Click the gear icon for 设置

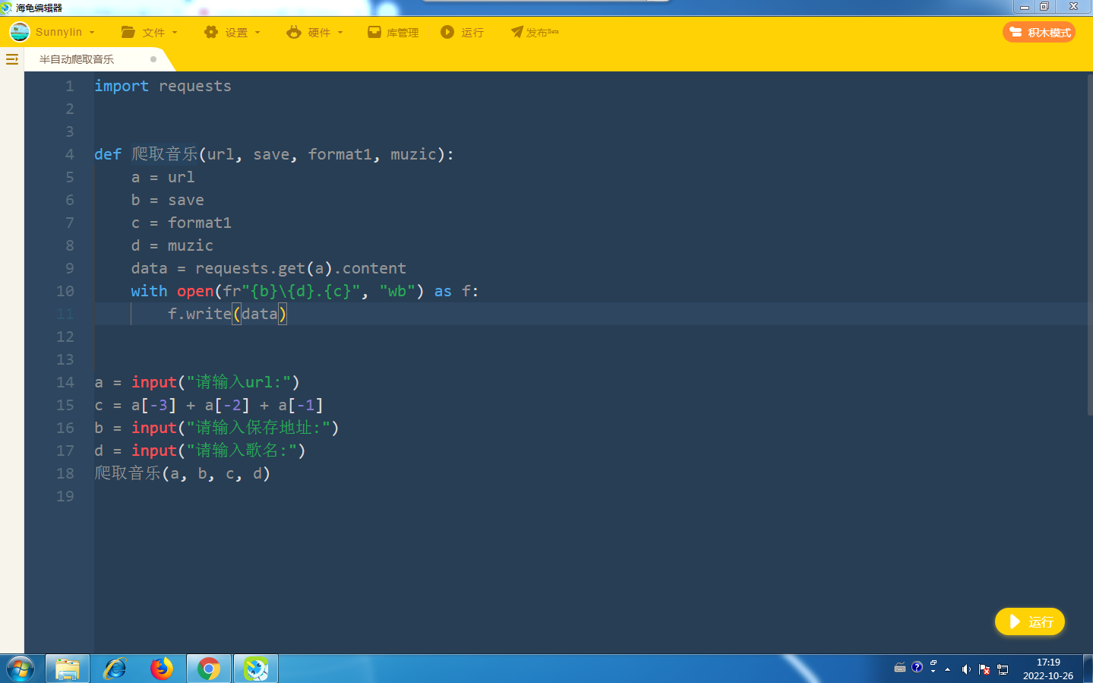211,32
